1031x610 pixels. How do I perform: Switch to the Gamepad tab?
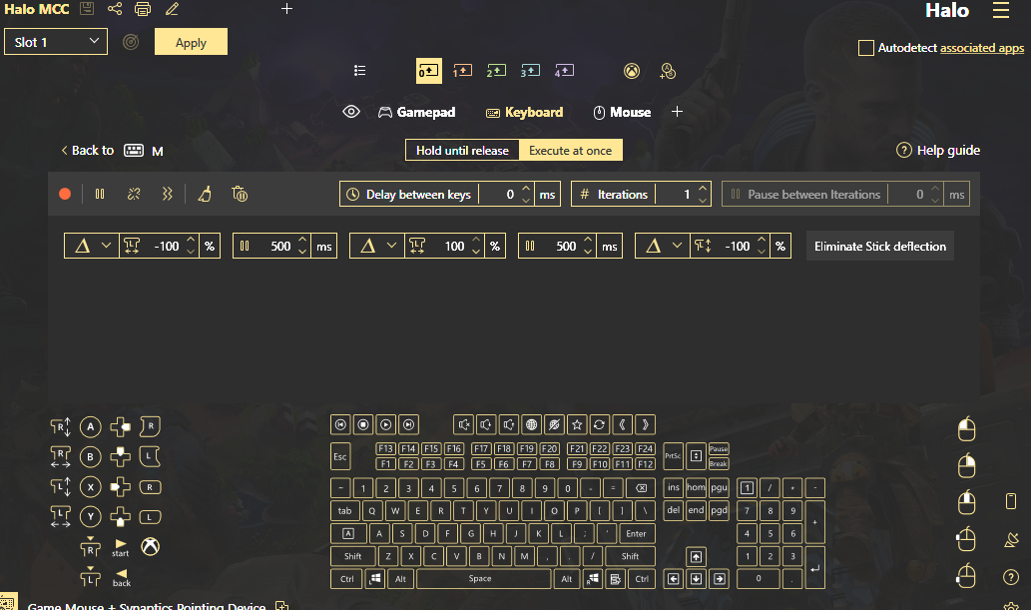point(416,113)
